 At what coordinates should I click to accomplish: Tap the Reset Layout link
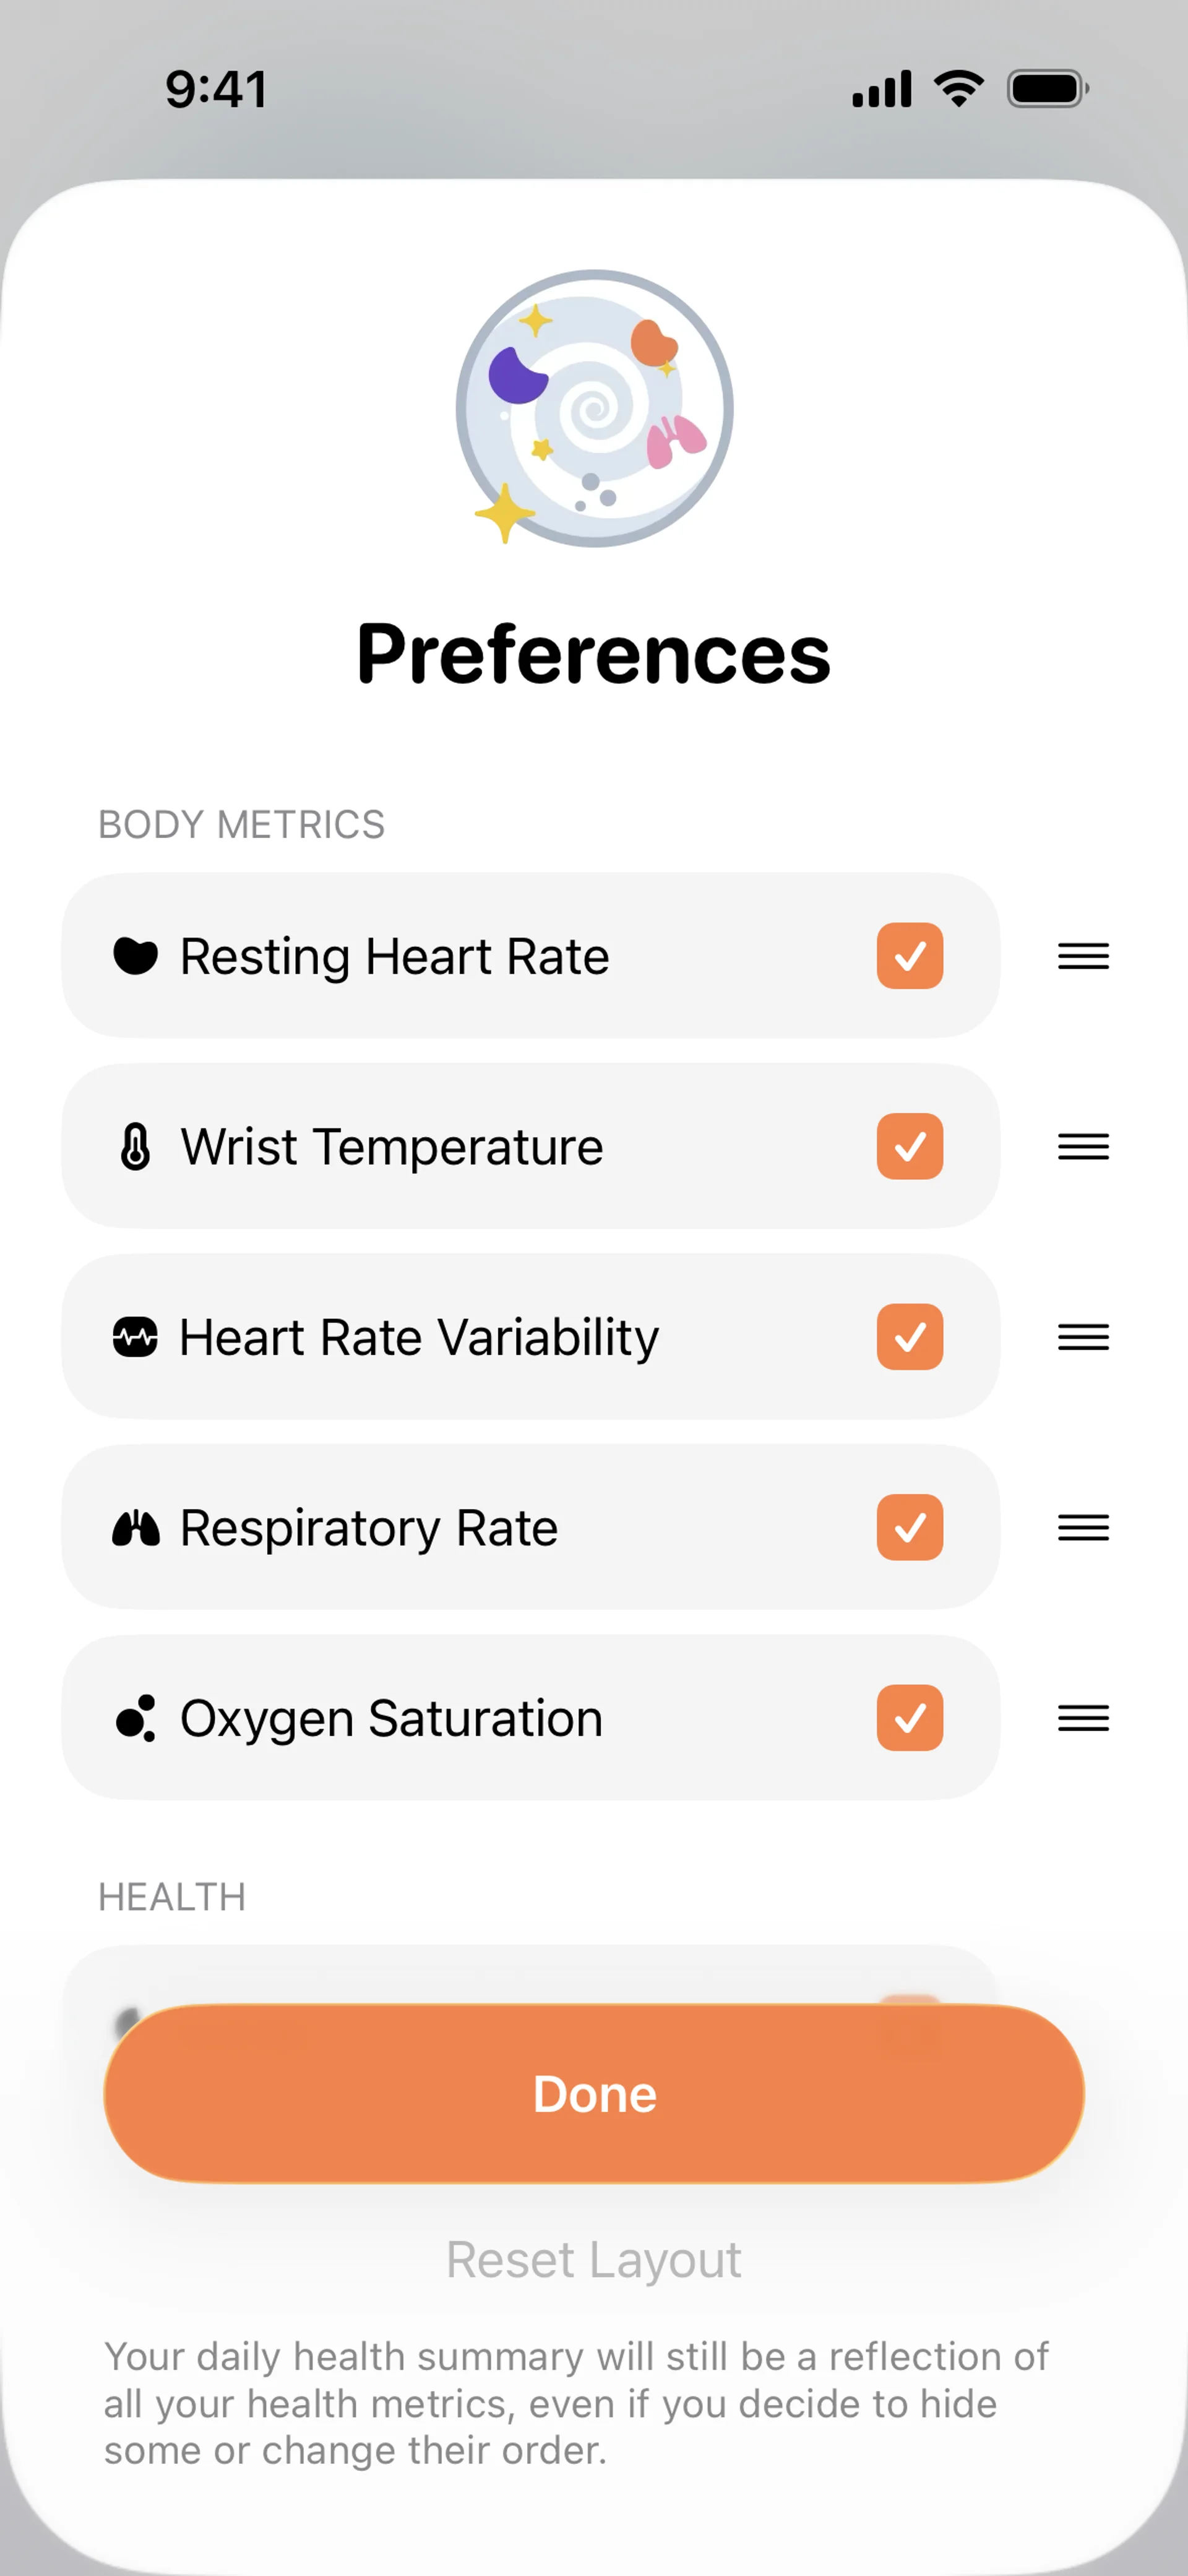tap(594, 2260)
